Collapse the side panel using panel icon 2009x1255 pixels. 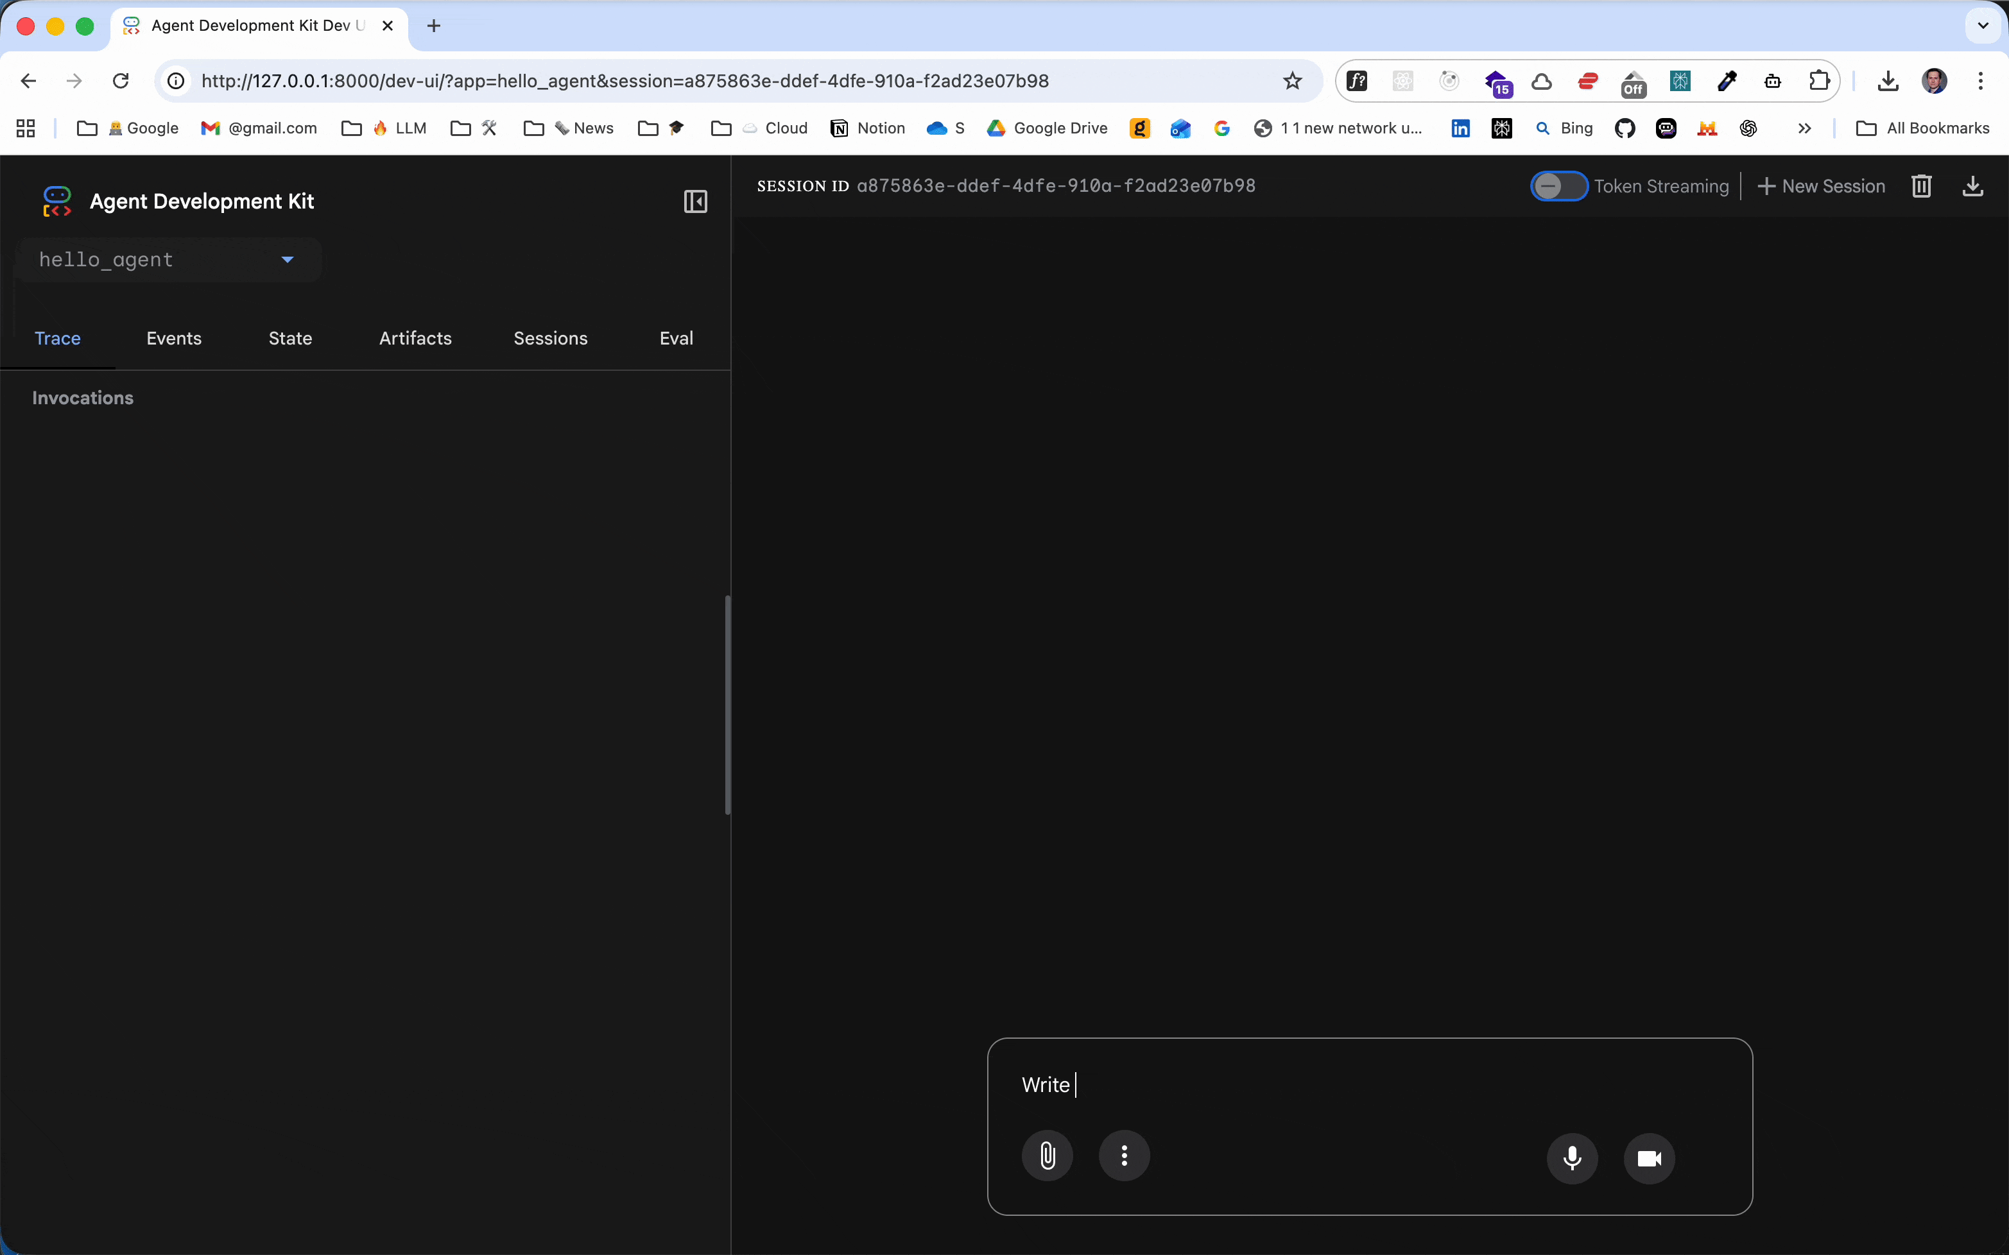point(695,201)
